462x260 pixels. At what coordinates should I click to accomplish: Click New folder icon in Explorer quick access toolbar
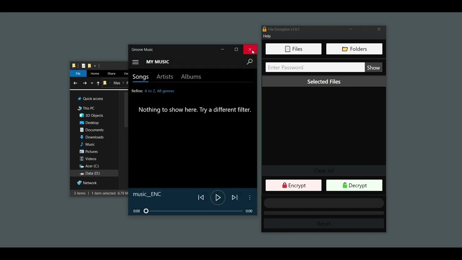[90, 66]
